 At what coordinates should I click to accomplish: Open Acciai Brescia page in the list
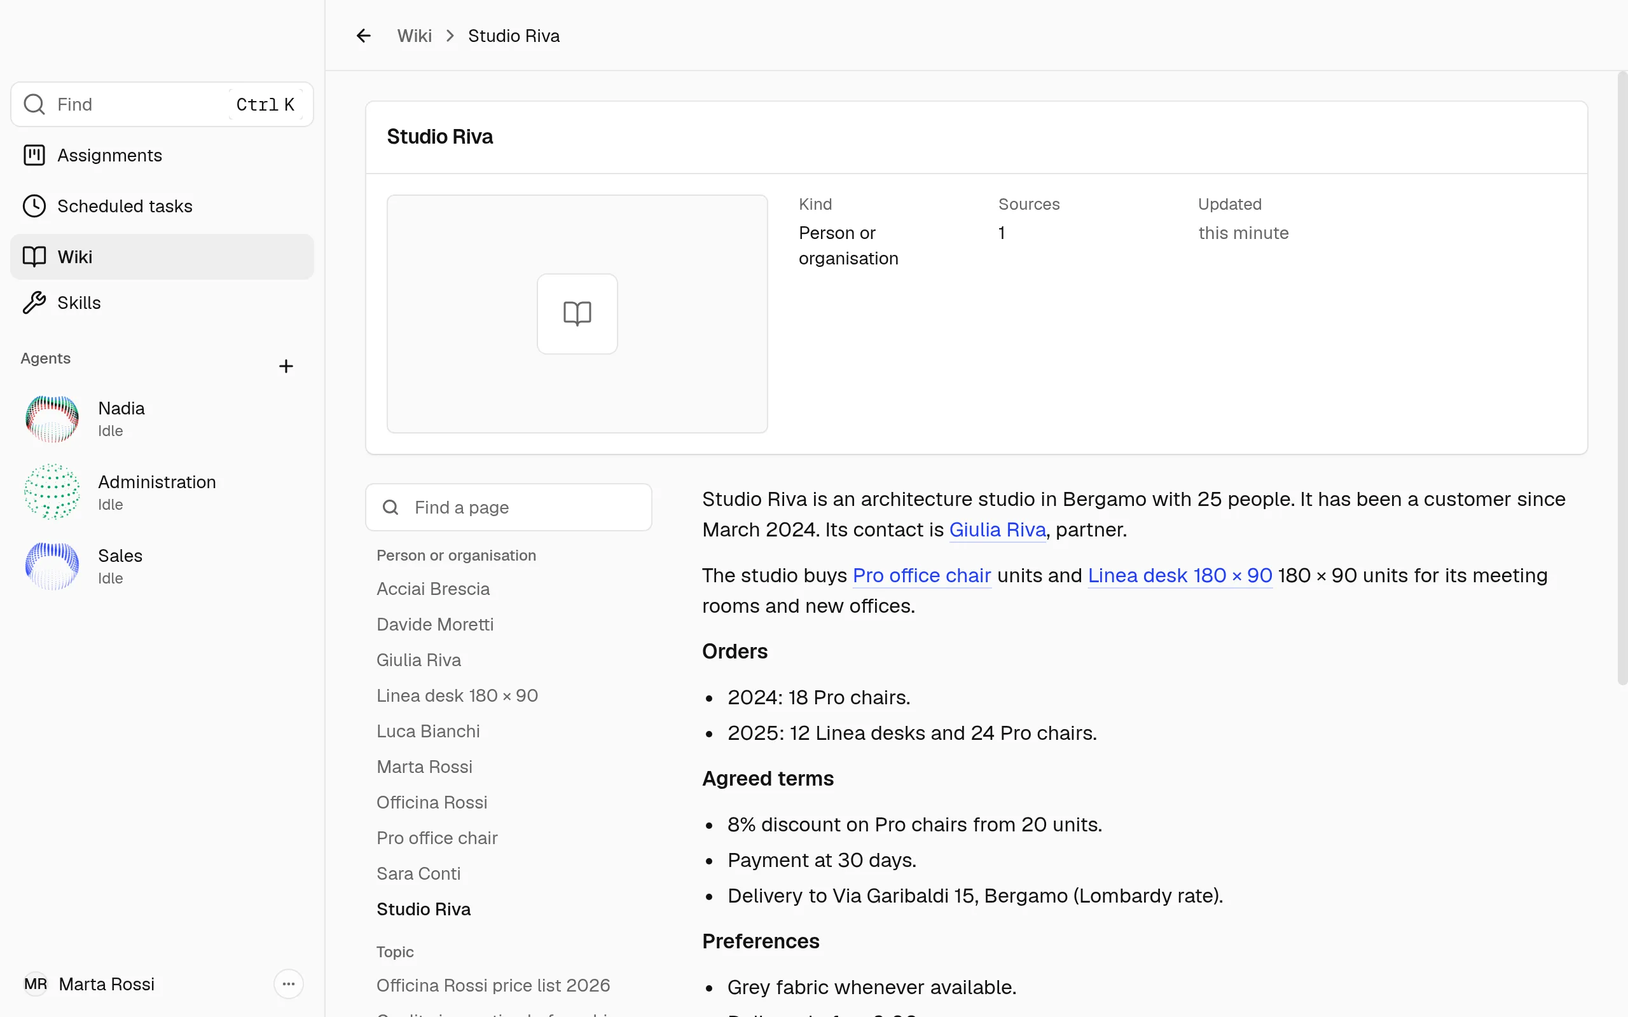click(x=433, y=589)
